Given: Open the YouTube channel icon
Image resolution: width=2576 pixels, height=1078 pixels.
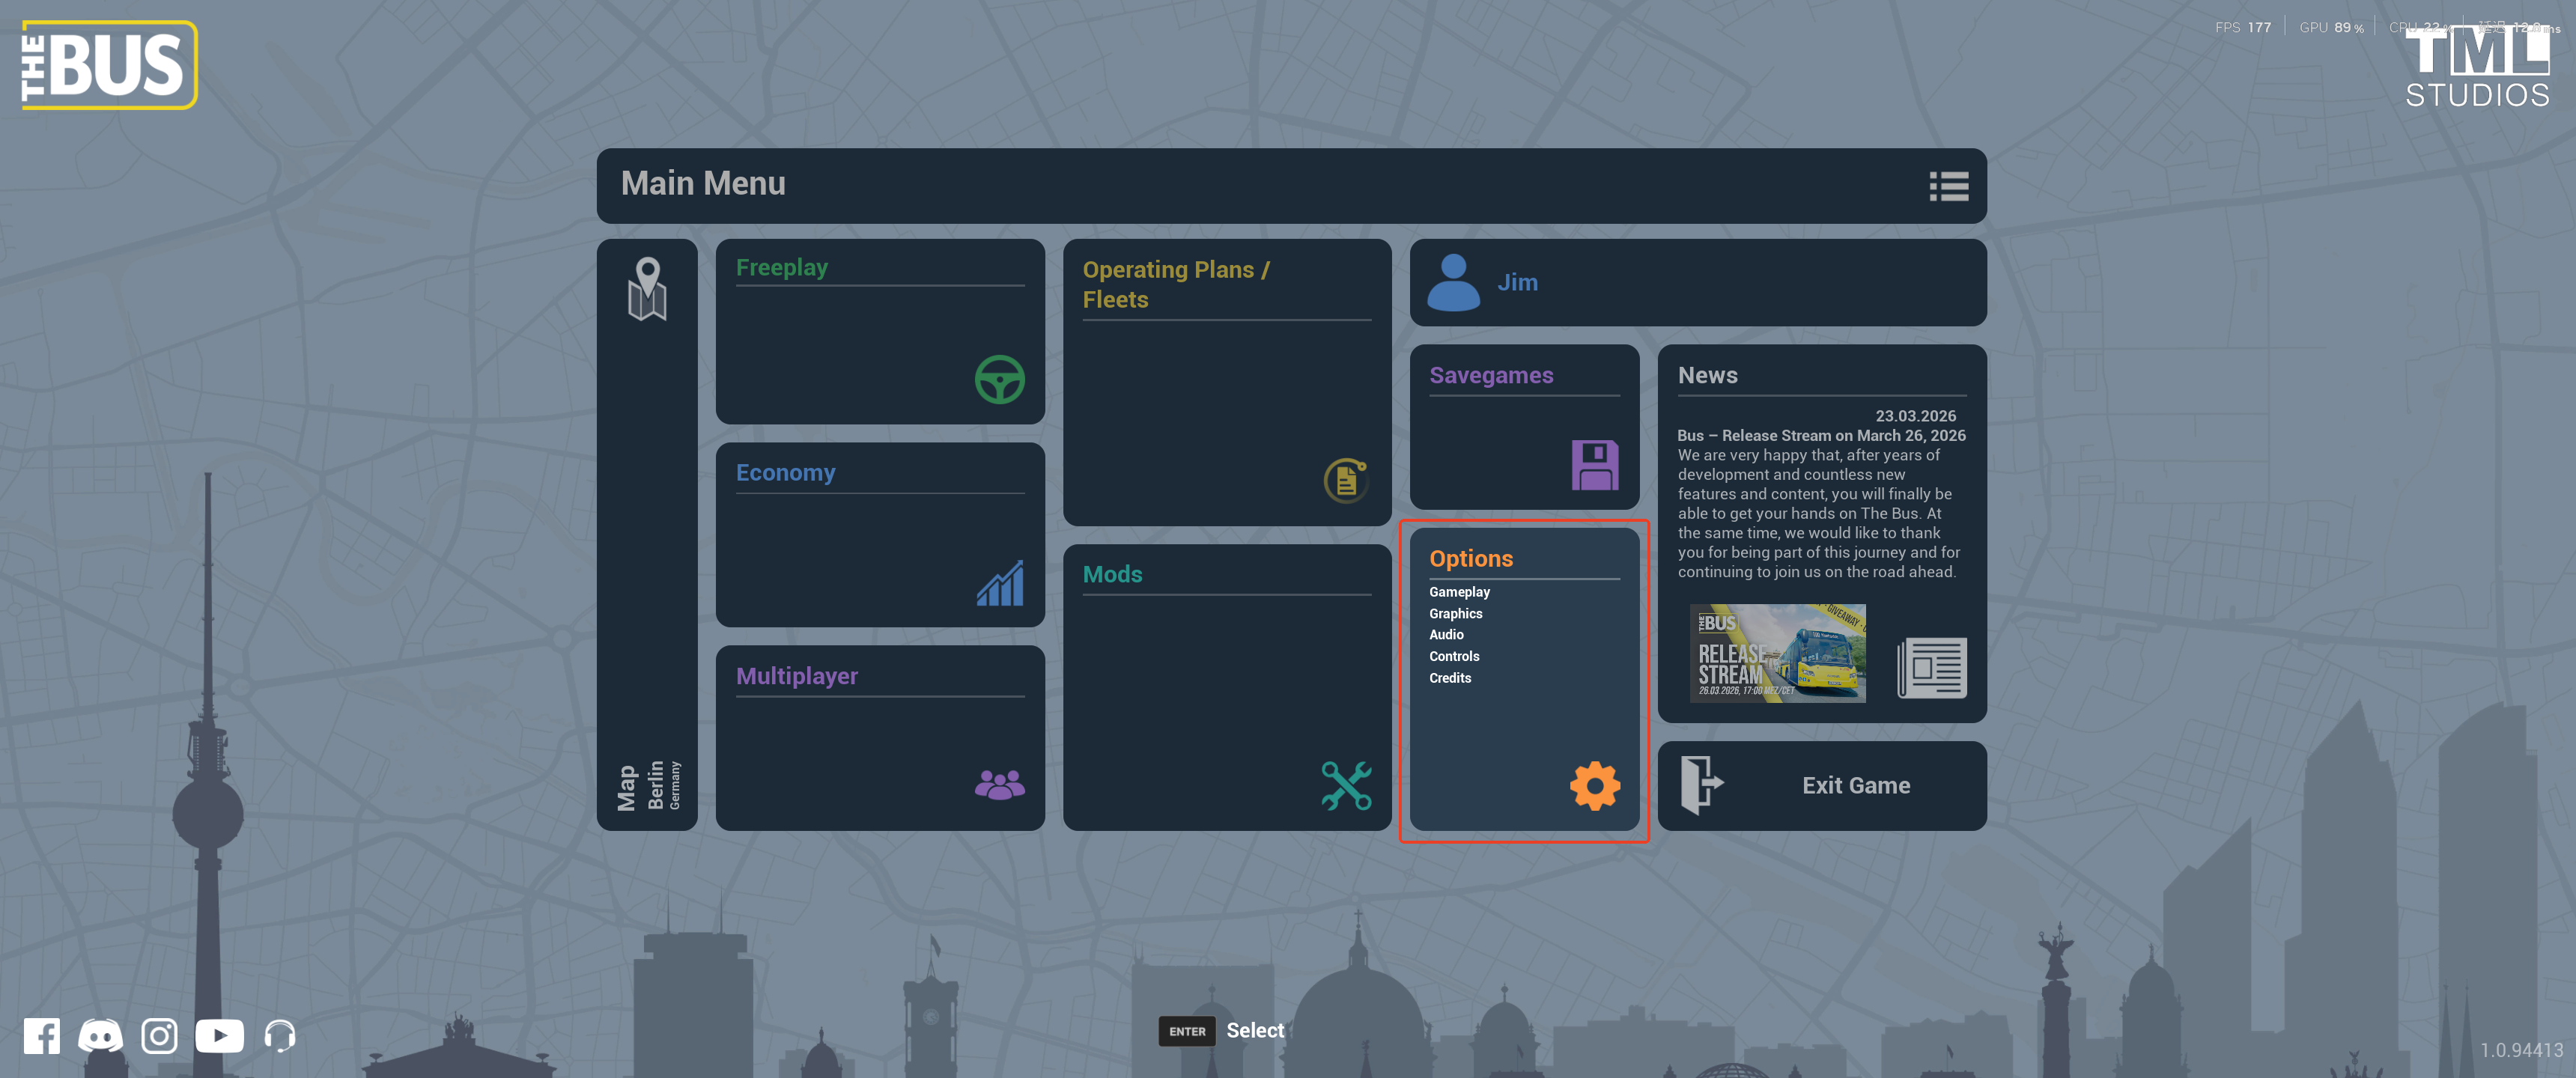Looking at the screenshot, I should coord(219,1035).
